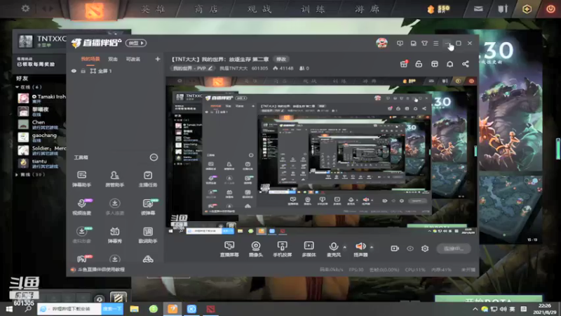Open Dota 2 mail envelope icon
Viewport: 561px width, 316px height.
(x=478, y=9)
